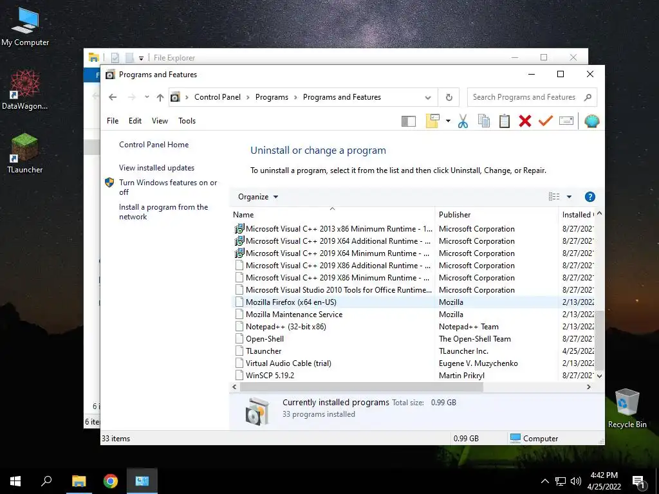Viewport: 659px width, 494px height.
Task: Click View installed updates link
Action: point(157,168)
